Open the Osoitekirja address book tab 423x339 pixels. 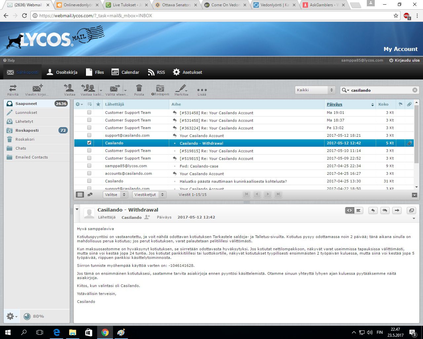click(62, 72)
